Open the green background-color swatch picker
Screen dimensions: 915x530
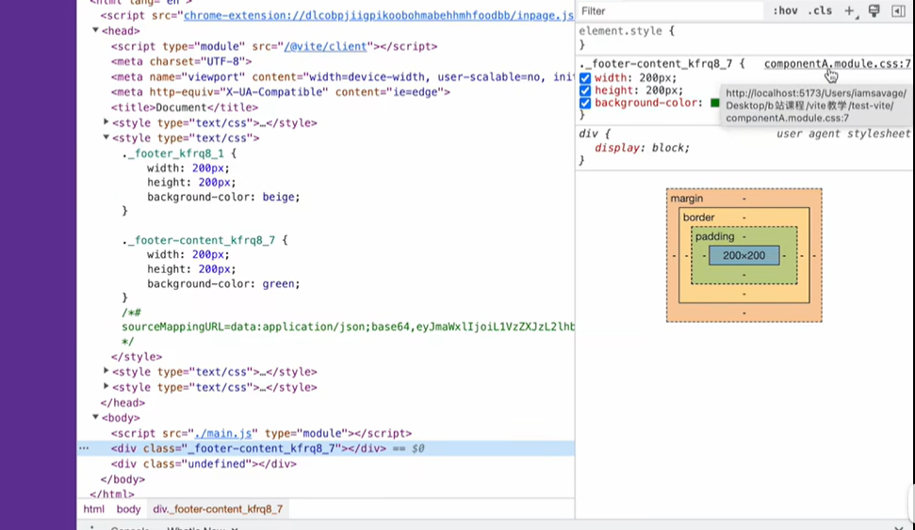click(x=715, y=103)
